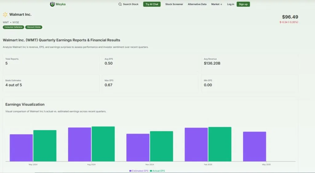The height and width of the screenshot is (173, 315).
Task: Open the Market dropdown menu
Action: coord(217,4)
